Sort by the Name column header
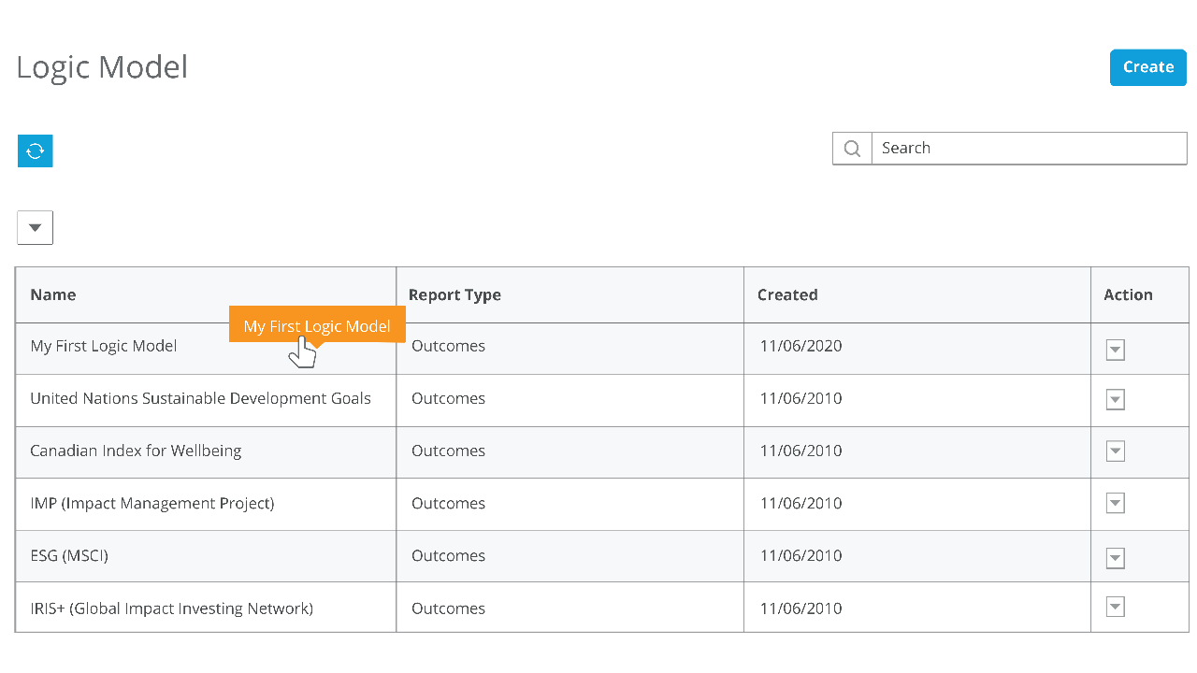Screen dimensions: 1197x673 [53, 294]
